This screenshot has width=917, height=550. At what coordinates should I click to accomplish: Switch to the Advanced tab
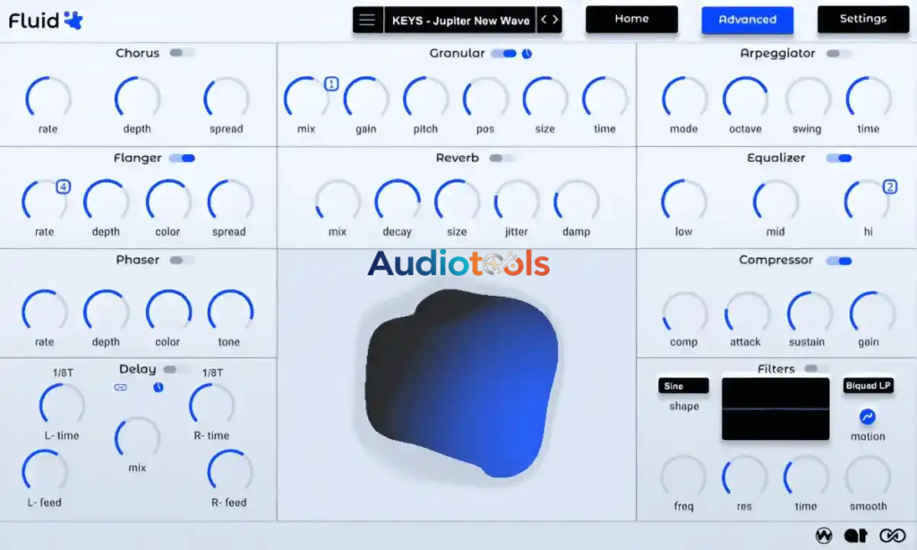point(747,19)
